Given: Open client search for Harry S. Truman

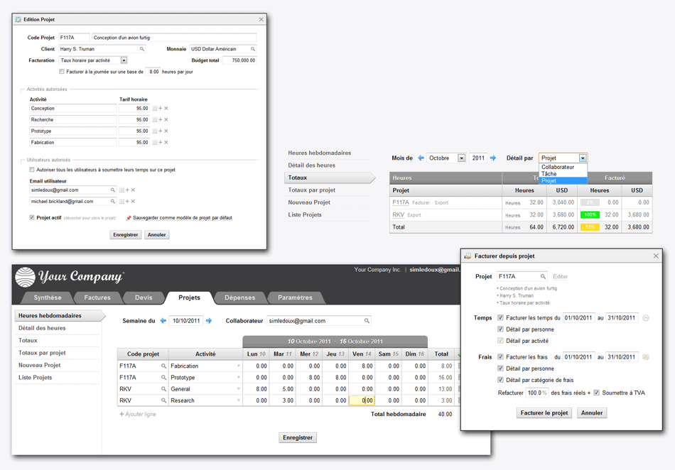Looking at the screenshot, I should click(142, 50).
